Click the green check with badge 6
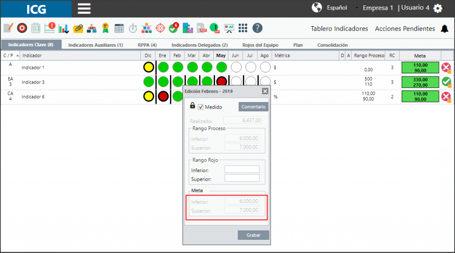The height and width of the screenshot is (253, 455). tap(174, 28)
